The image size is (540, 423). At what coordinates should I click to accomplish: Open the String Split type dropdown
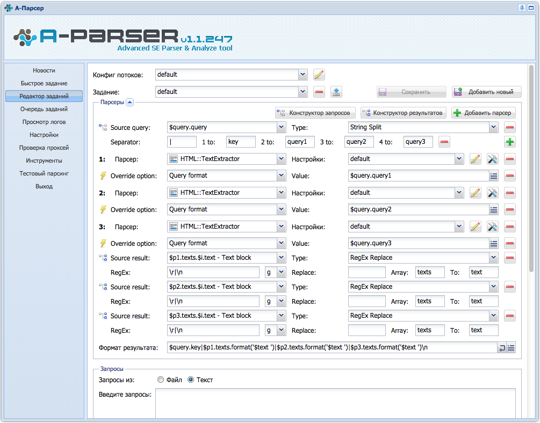pos(493,127)
